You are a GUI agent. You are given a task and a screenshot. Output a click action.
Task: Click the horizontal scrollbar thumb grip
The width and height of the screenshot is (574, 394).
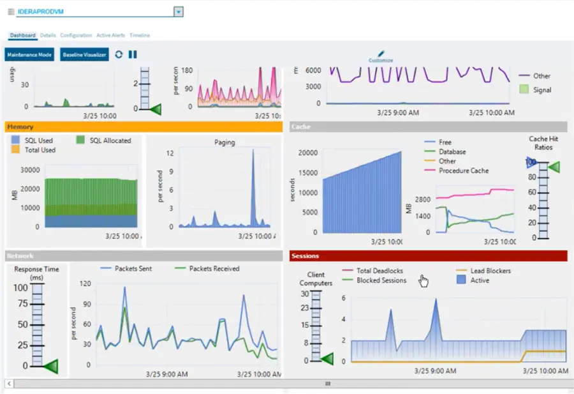[328, 384]
